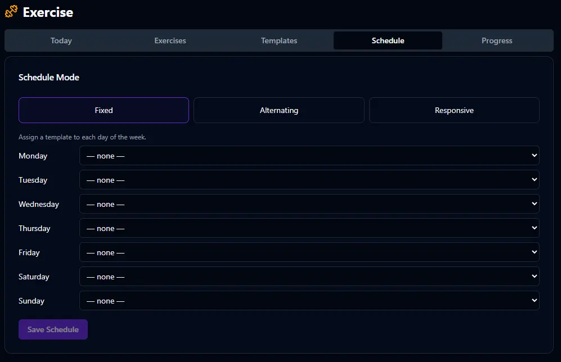Open the Sunday template dropdown
This screenshot has width=561, height=362.
309,301
